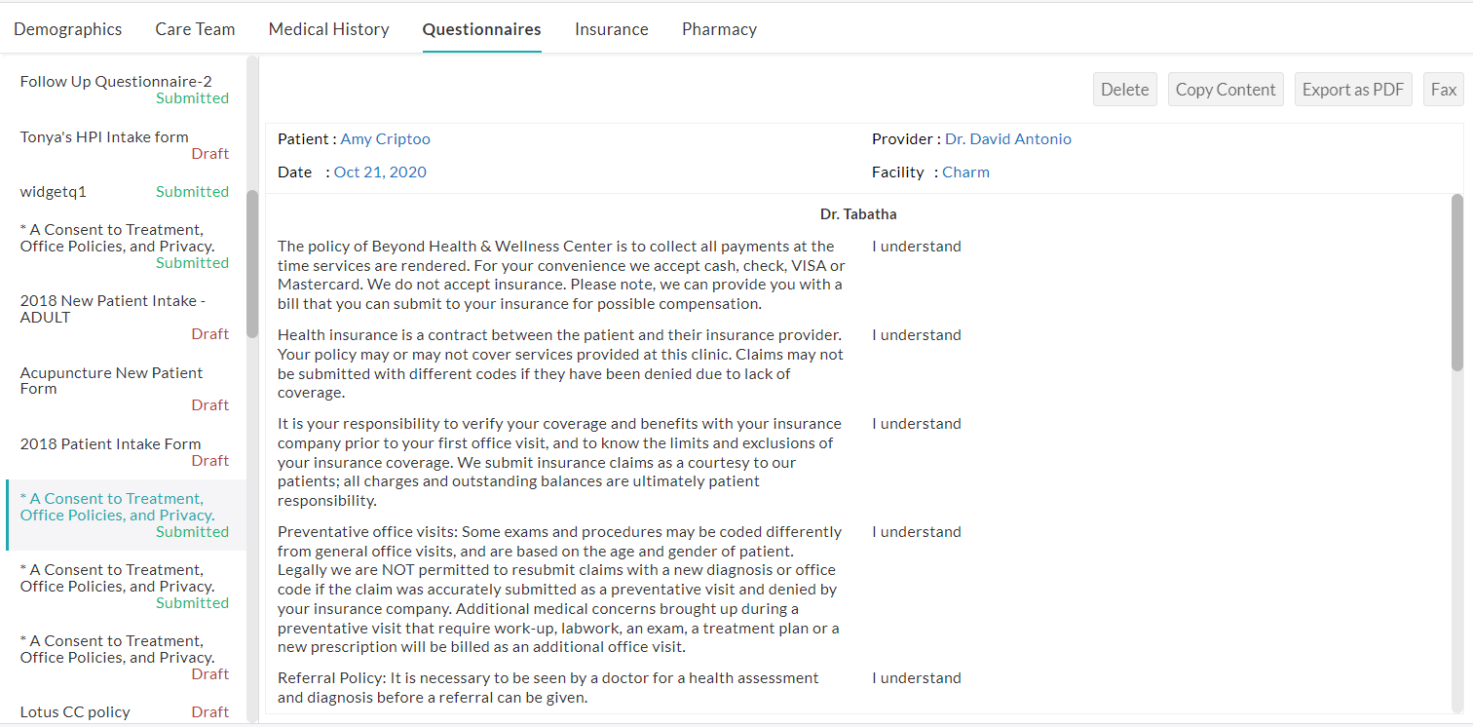Open the Pharmacy tab
The image size is (1473, 727).
tap(719, 28)
